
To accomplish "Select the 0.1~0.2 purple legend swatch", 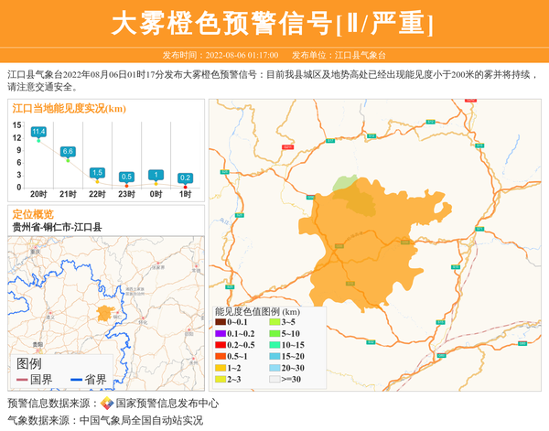I will tap(221, 334).
